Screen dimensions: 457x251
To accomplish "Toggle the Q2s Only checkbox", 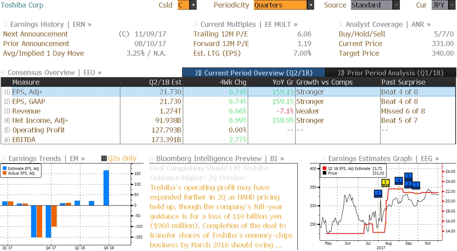I will [x=104, y=159].
